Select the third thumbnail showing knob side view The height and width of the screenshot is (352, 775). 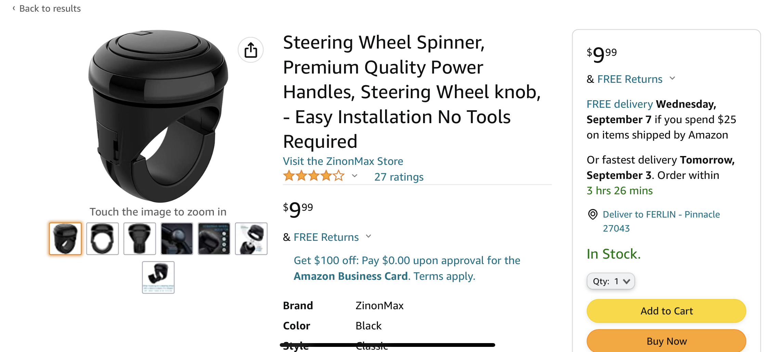point(140,239)
